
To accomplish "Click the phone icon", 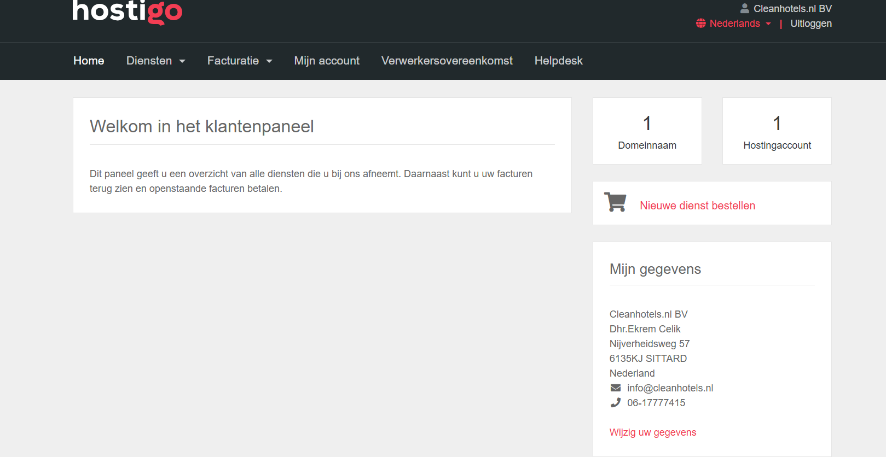I will tap(616, 403).
